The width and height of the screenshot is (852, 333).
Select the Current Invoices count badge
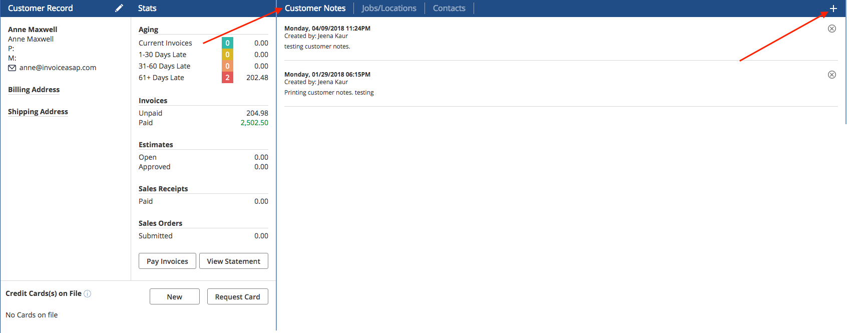(x=227, y=43)
